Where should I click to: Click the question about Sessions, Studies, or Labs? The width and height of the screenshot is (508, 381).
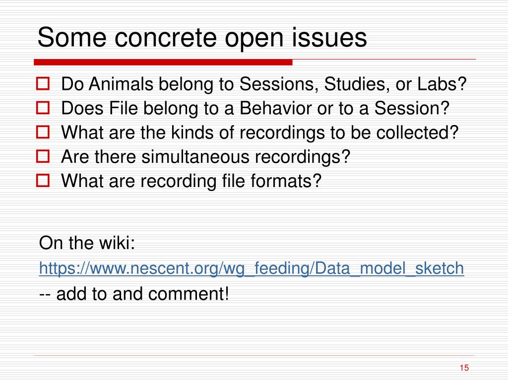pos(264,84)
